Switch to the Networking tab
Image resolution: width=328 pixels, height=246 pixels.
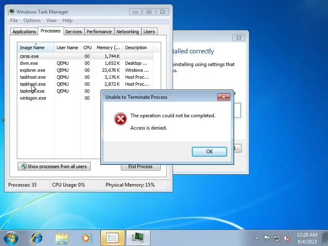[128, 32]
